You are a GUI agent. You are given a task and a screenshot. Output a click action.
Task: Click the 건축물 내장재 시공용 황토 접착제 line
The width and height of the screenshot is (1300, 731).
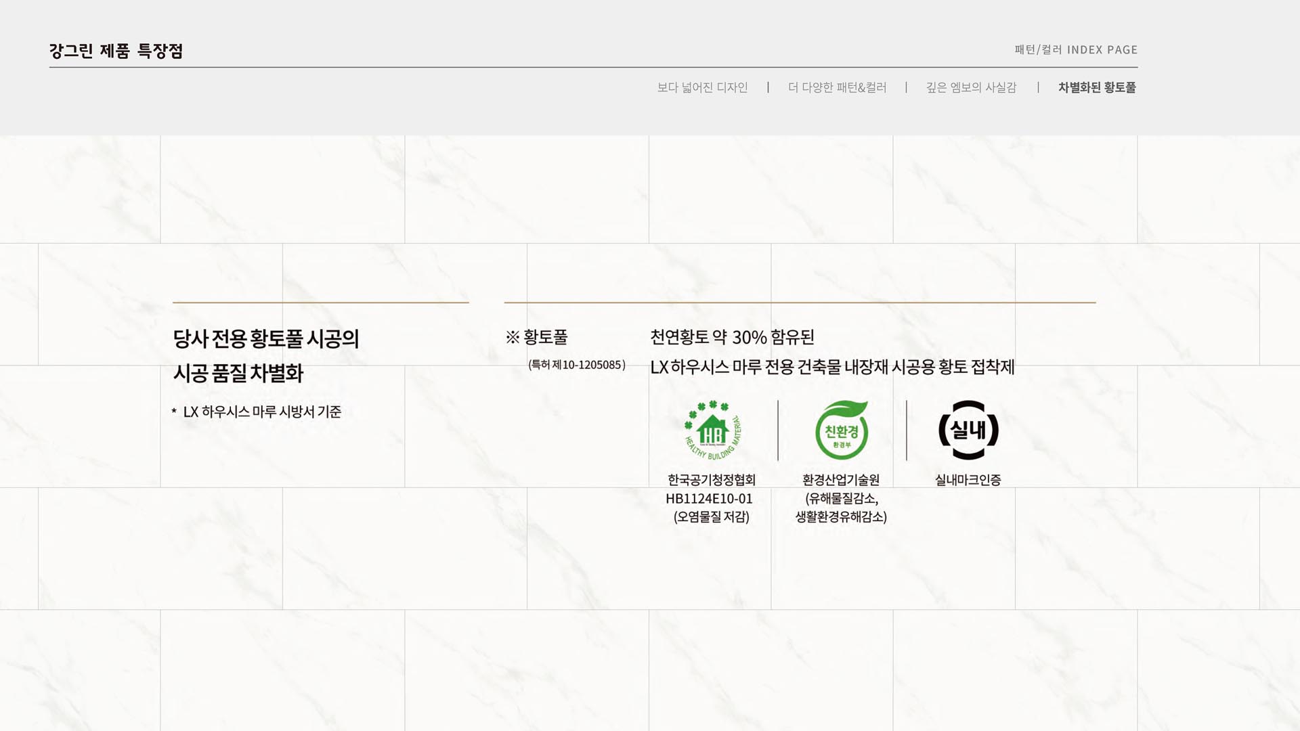[x=832, y=367]
